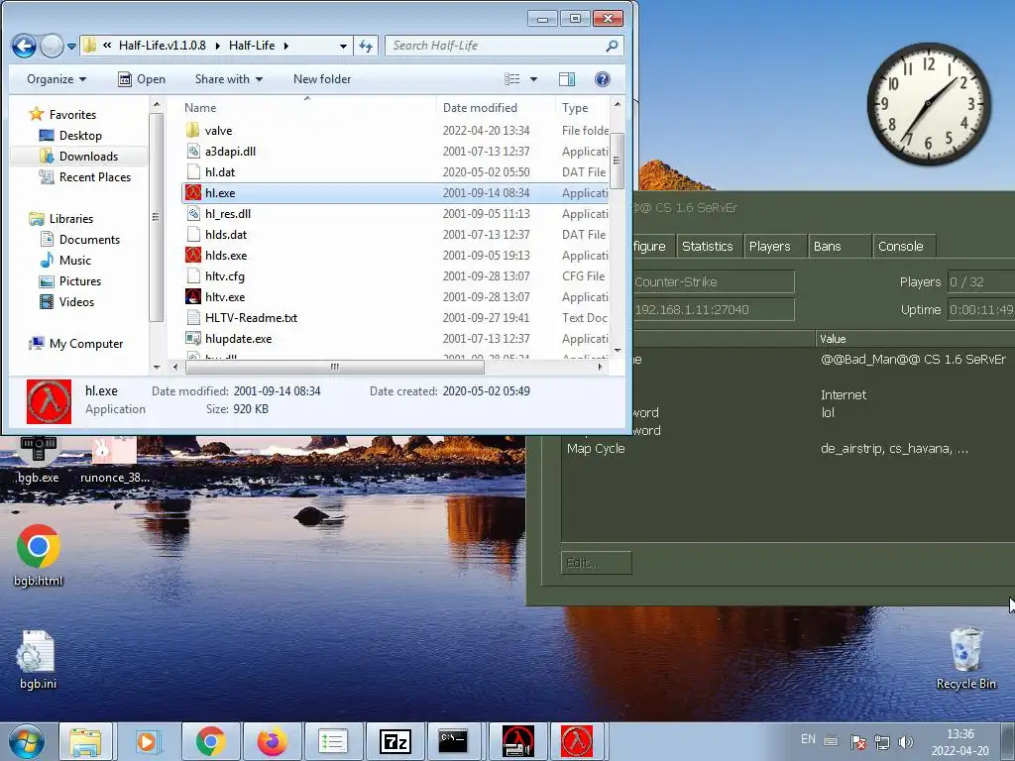
Task: Open the Organize menu
Action: coord(56,79)
